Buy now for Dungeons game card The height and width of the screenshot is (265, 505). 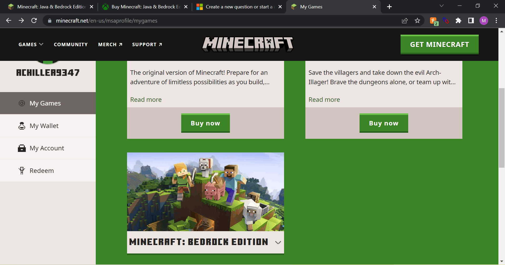pyautogui.click(x=384, y=123)
